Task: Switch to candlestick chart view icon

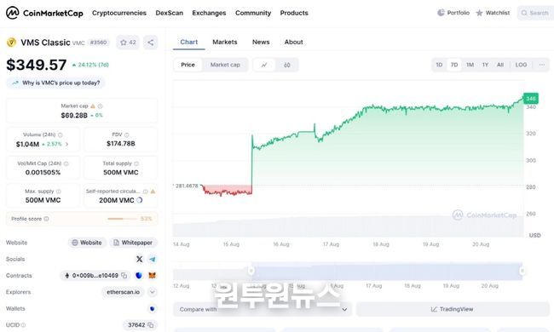Action: pos(287,65)
